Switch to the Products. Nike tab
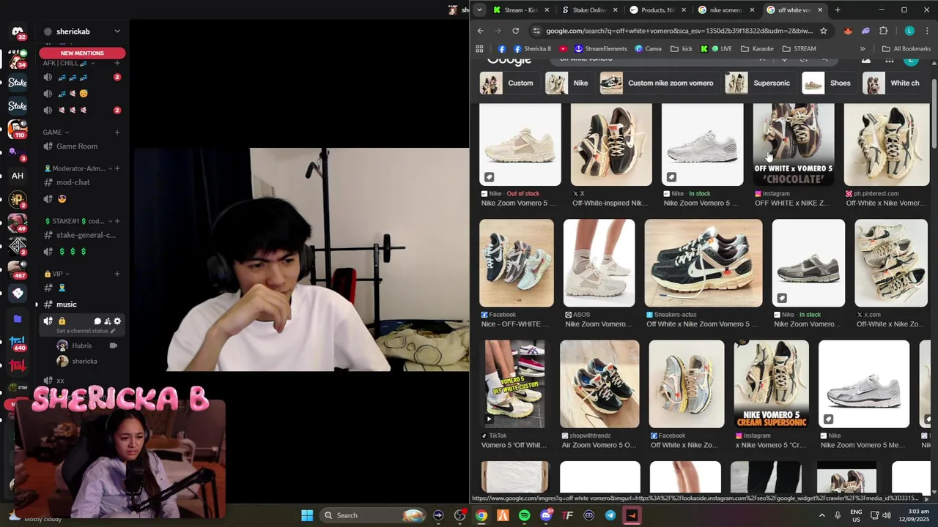The image size is (938, 527). pyautogui.click(x=657, y=10)
